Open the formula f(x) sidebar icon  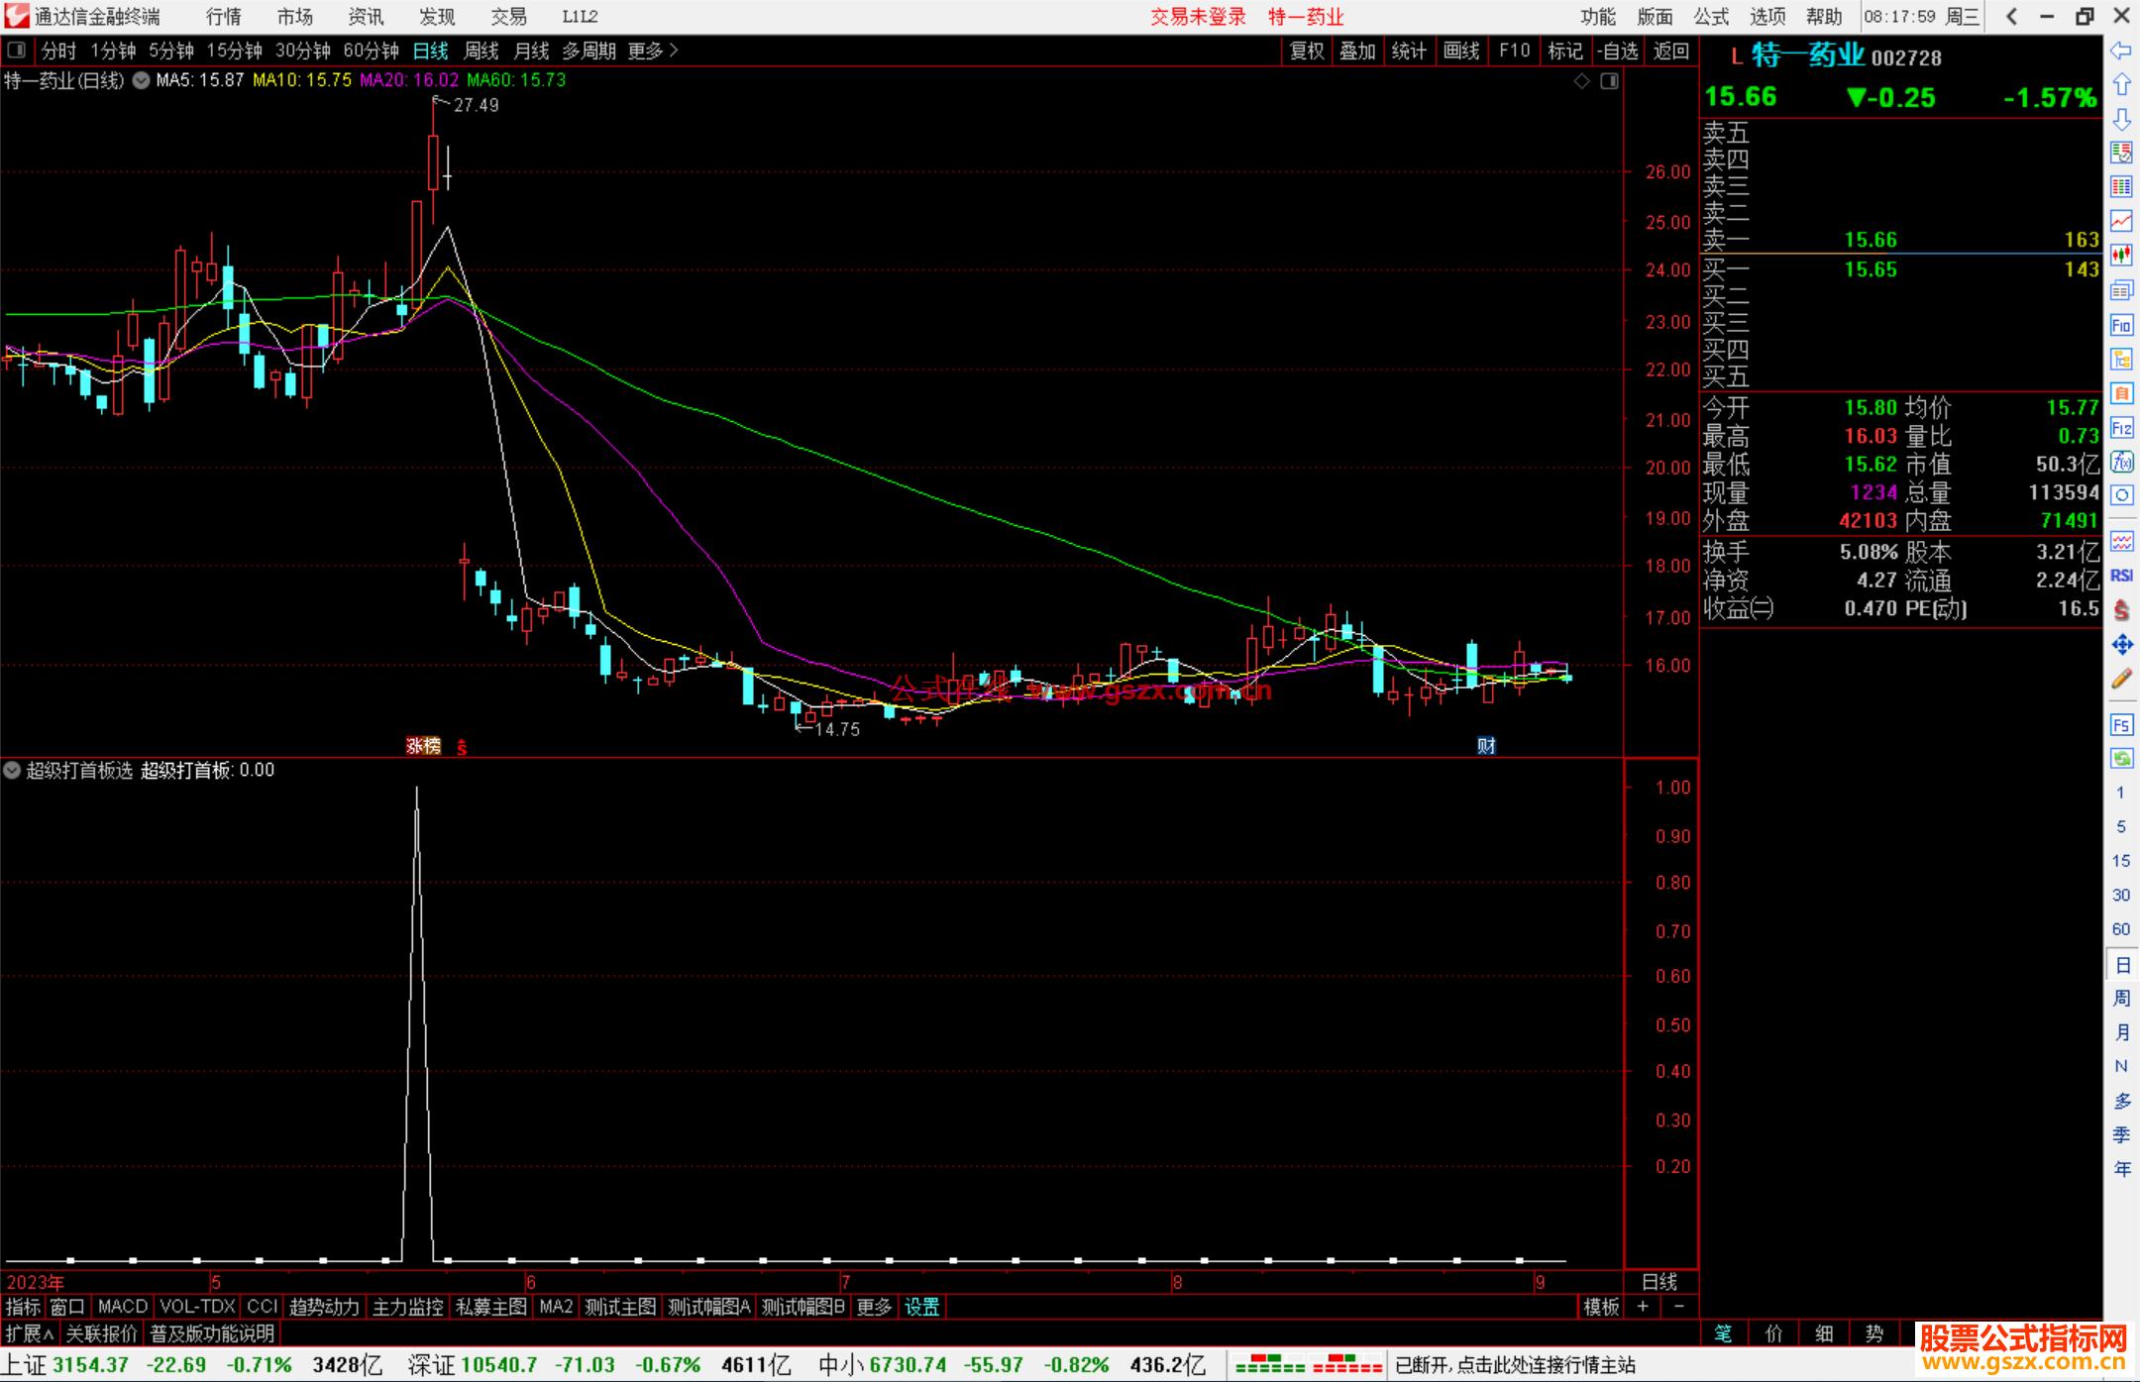click(2121, 462)
